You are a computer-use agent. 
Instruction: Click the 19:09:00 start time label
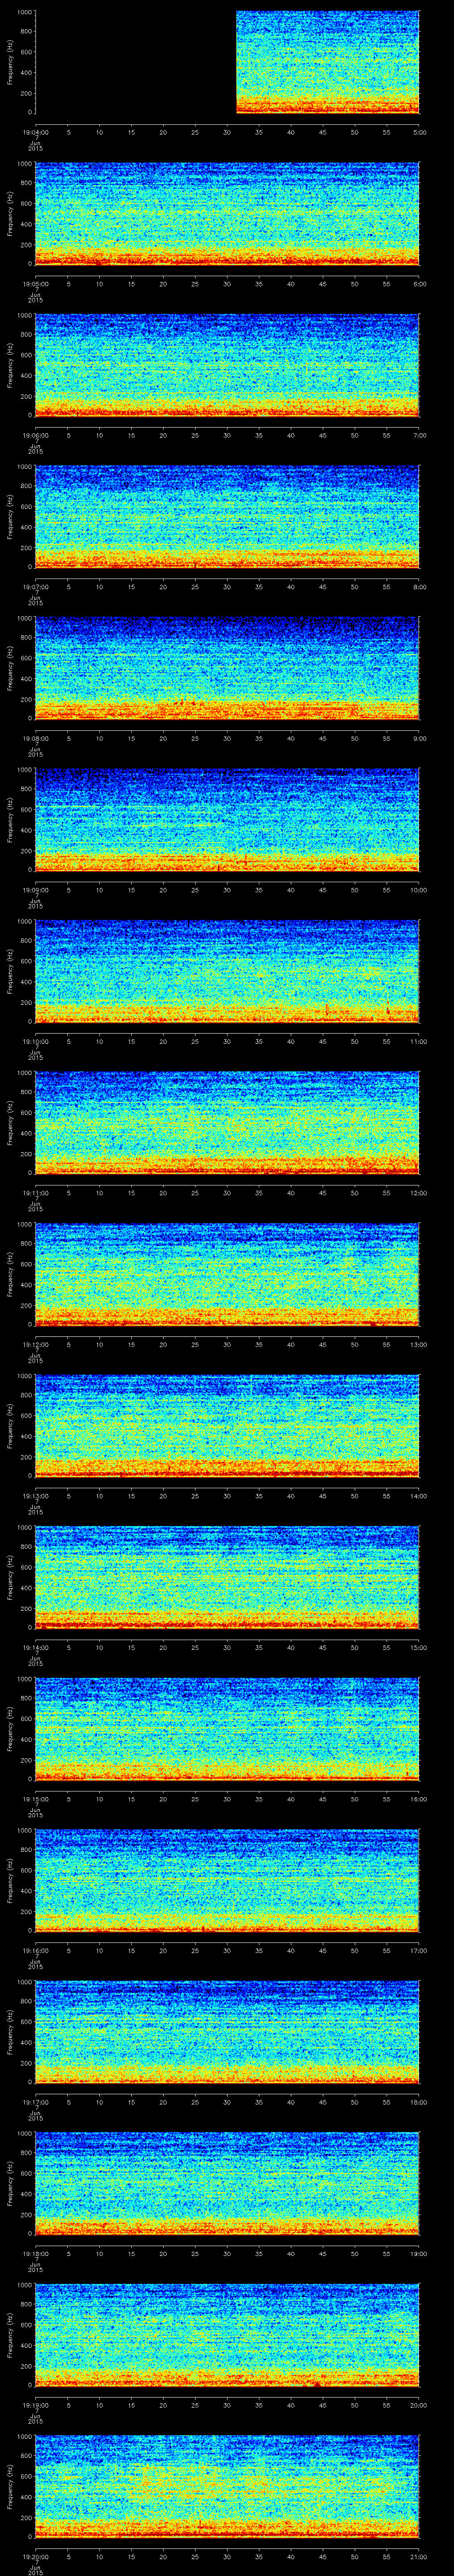36,890
